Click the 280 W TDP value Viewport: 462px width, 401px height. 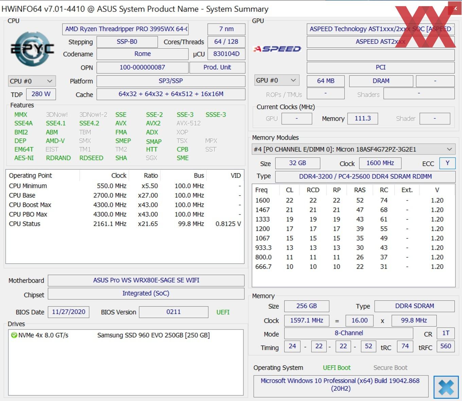tap(41, 94)
